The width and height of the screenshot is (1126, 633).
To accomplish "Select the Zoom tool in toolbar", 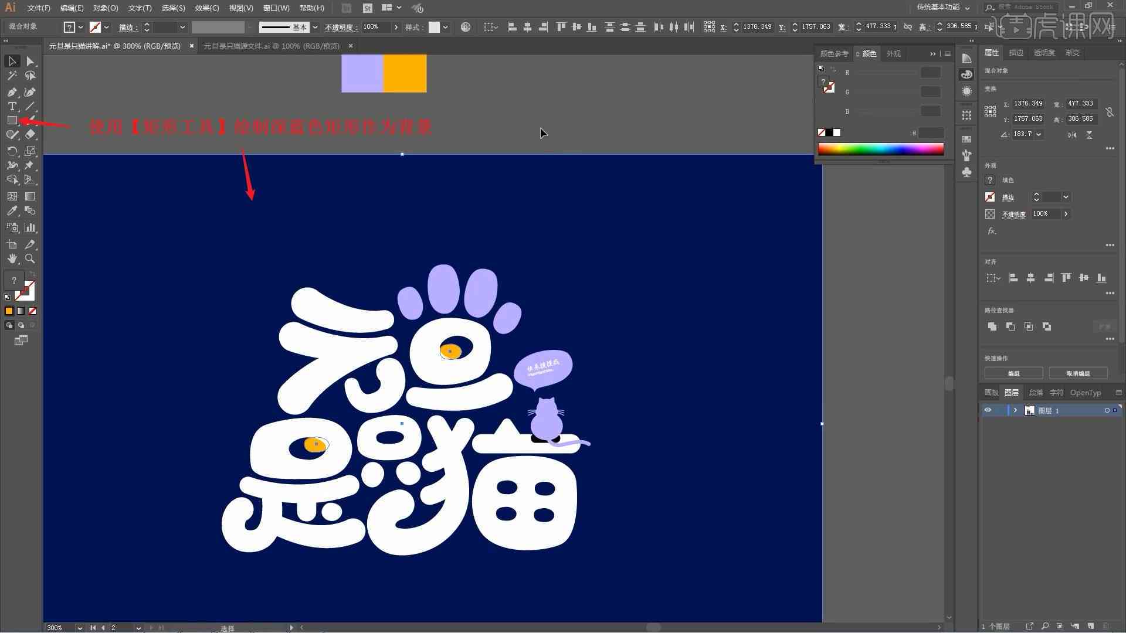I will click(x=29, y=258).
